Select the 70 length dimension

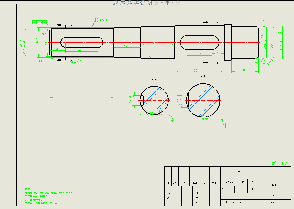click(196, 71)
